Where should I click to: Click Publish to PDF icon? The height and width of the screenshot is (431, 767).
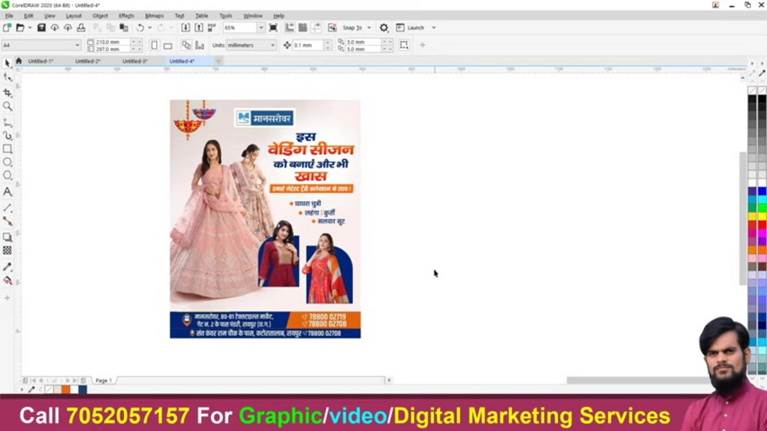pos(212,28)
